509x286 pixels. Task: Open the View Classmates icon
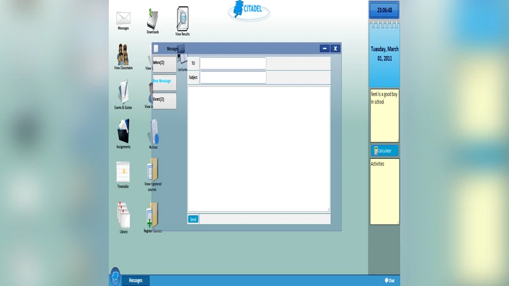coord(123,55)
